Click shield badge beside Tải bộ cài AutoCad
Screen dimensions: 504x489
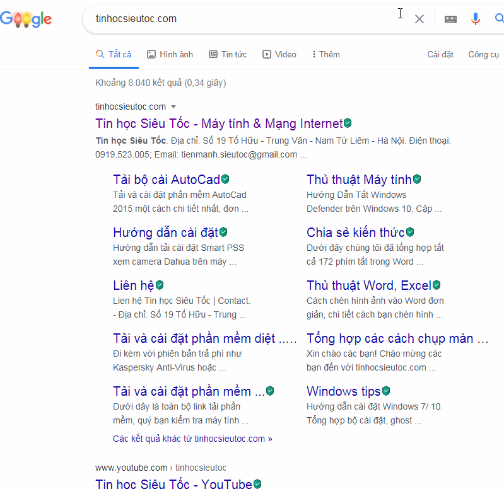click(225, 179)
